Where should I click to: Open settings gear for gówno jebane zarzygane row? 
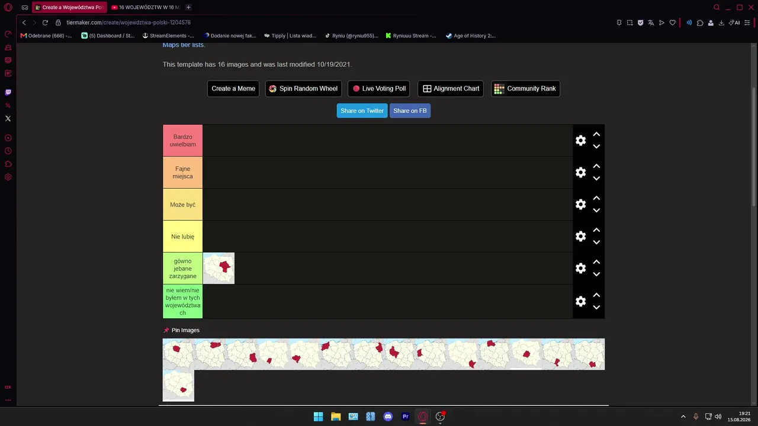[x=580, y=268]
